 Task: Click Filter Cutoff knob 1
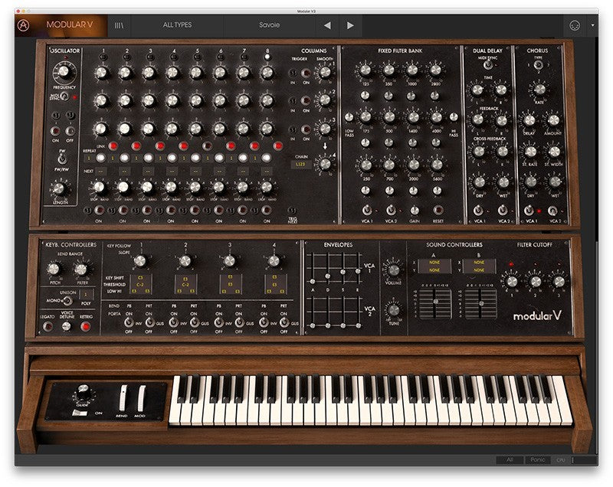pos(512,281)
